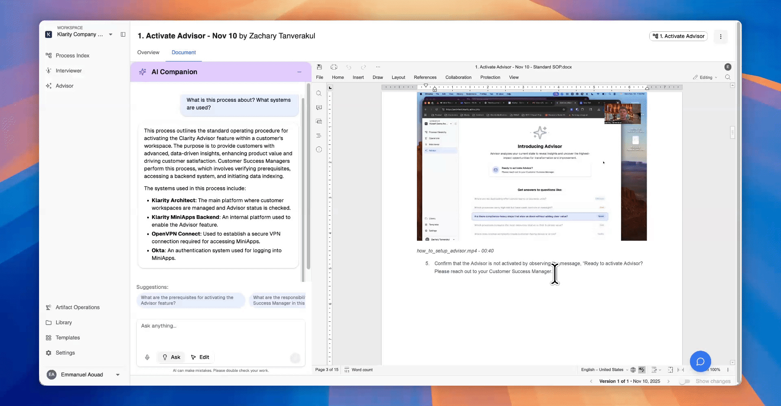
Task: Toggle the Show changes switch
Action: point(685,381)
